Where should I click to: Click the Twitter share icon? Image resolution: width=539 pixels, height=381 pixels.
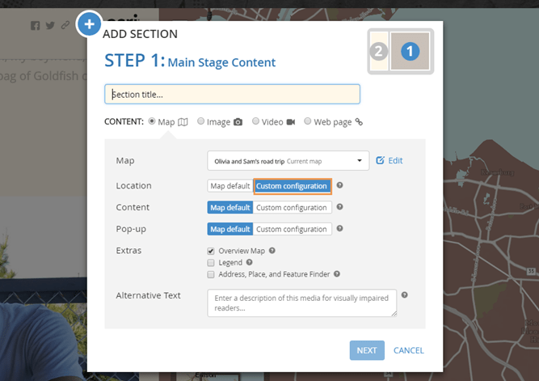[50, 25]
